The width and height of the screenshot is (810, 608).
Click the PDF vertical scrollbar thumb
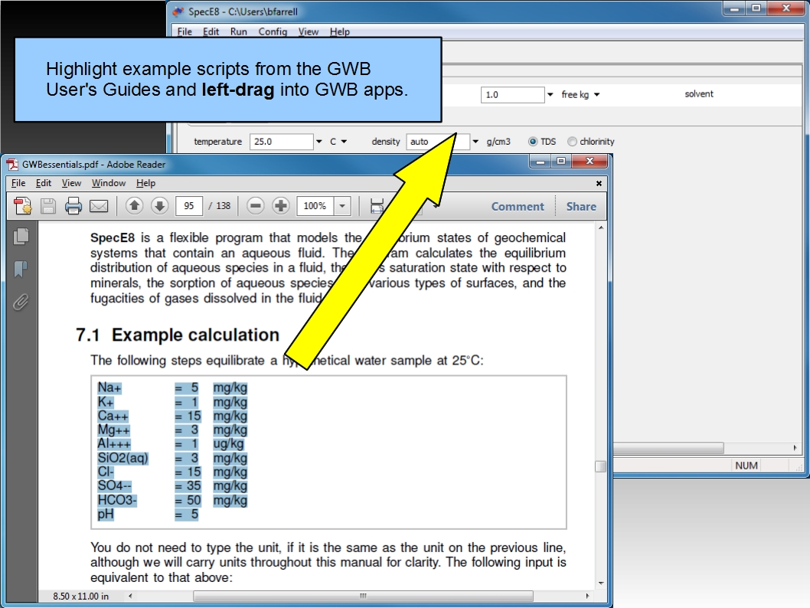(600, 466)
